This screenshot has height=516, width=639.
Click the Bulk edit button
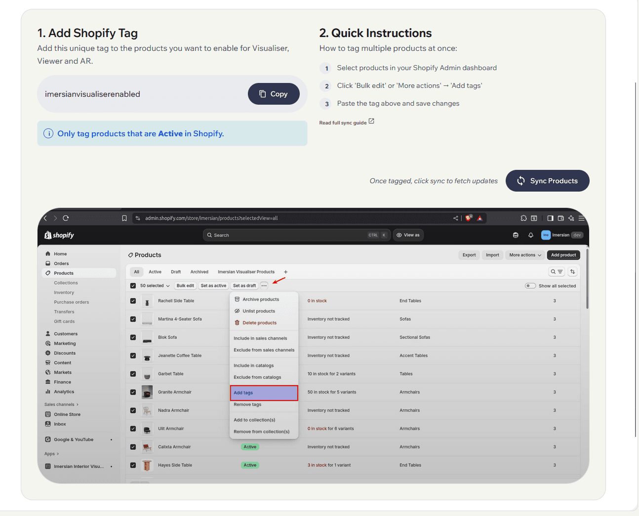tap(185, 285)
